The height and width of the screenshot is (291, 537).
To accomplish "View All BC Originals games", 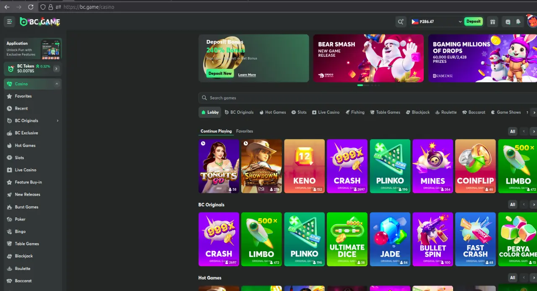I will pyautogui.click(x=512, y=204).
